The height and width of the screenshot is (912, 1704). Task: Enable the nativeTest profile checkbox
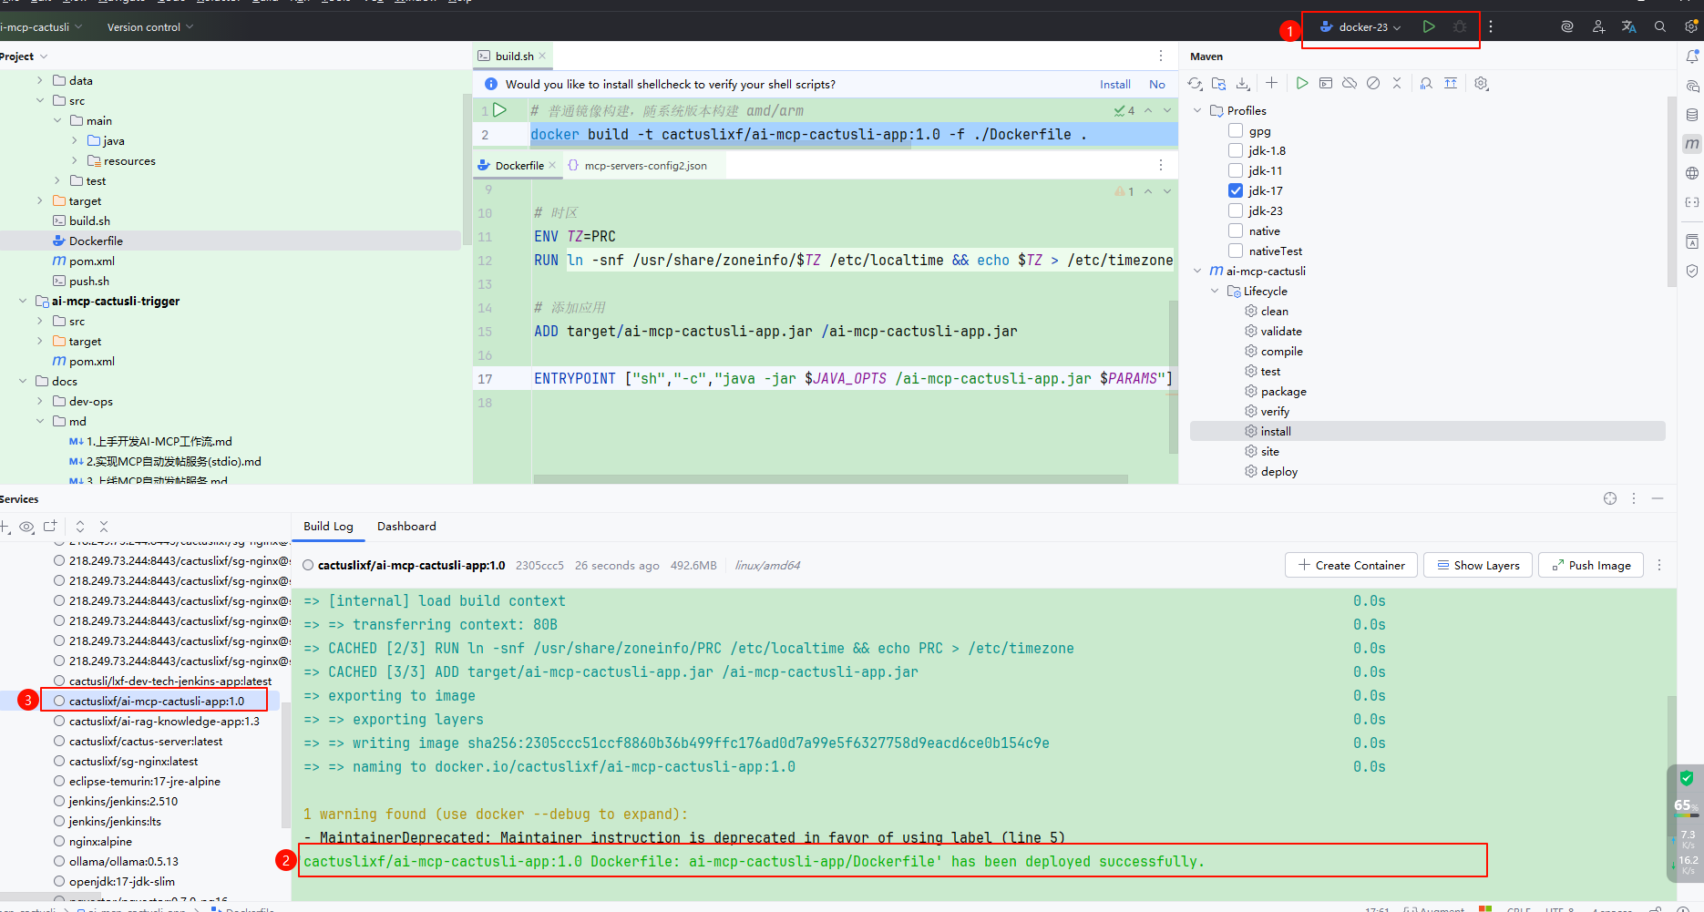click(1236, 251)
